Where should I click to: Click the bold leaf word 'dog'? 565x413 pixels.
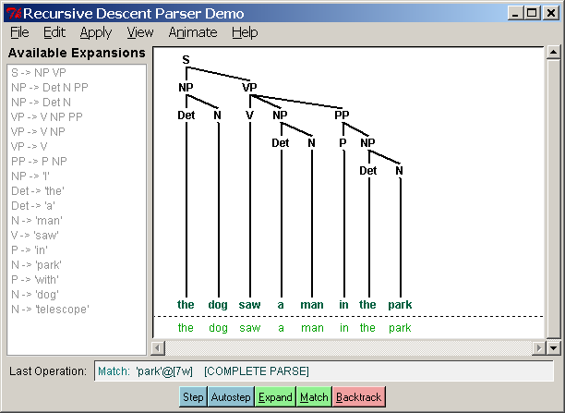[x=218, y=305]
